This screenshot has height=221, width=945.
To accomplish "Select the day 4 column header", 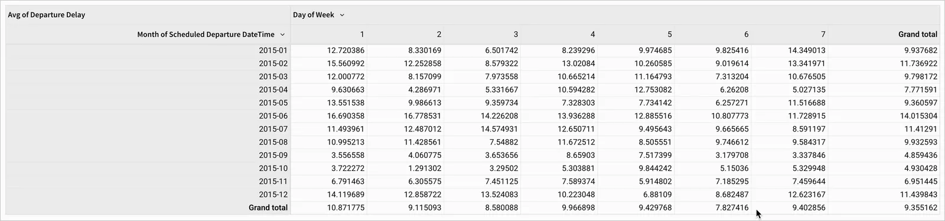I will pos(592,34).
